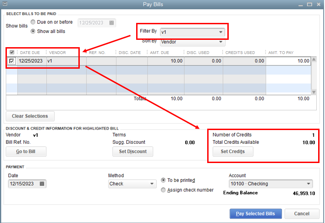The image size is (325, 223).
Task: Click the Amt. To Pay cell showing 10.00
Action: point(288,61)
